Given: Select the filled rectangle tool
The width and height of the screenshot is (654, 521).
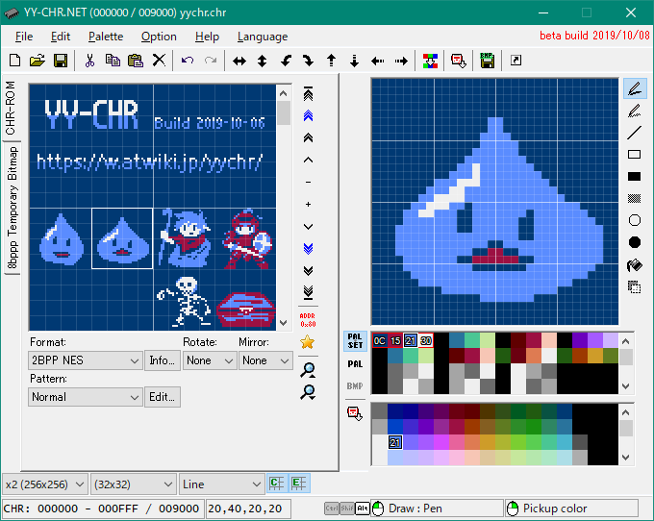Looking at the screenshot, I should pos(635,177).
